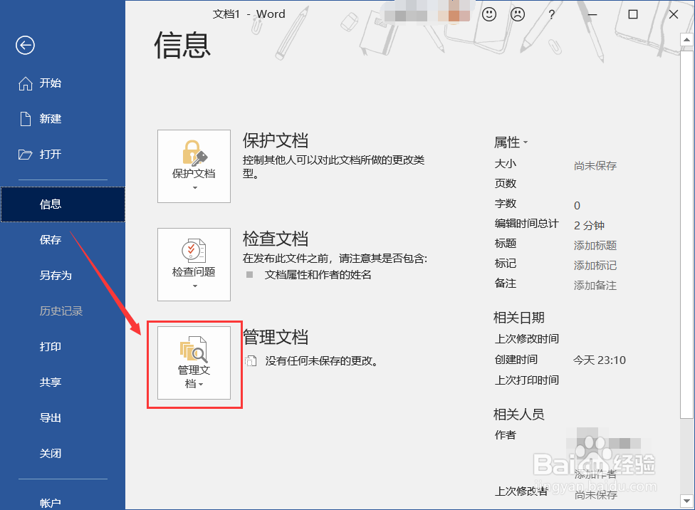Switch to the 打印 section
Viewport: 695px width, 510px height.
(x=50, y=347)
